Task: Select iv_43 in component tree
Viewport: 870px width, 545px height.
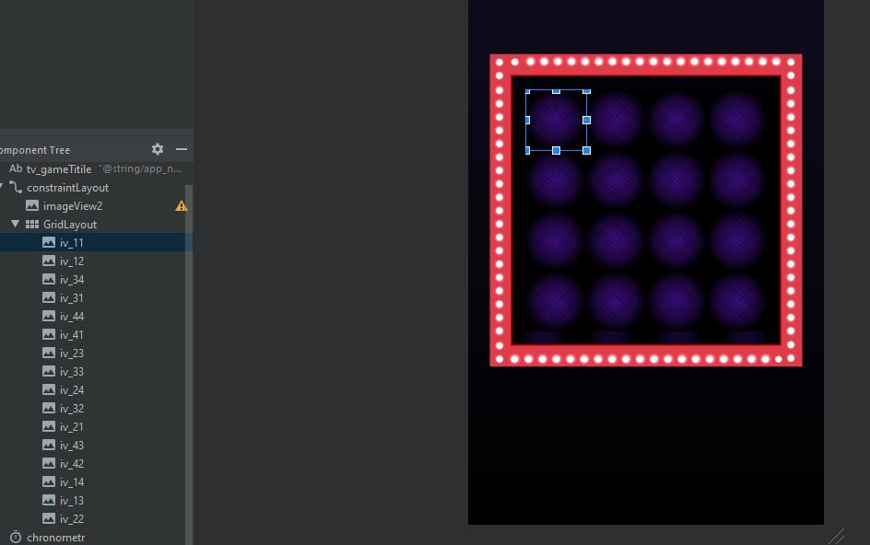Action: [72, 446]
